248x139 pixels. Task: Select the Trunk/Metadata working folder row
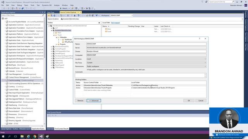(x=141, y=85)
